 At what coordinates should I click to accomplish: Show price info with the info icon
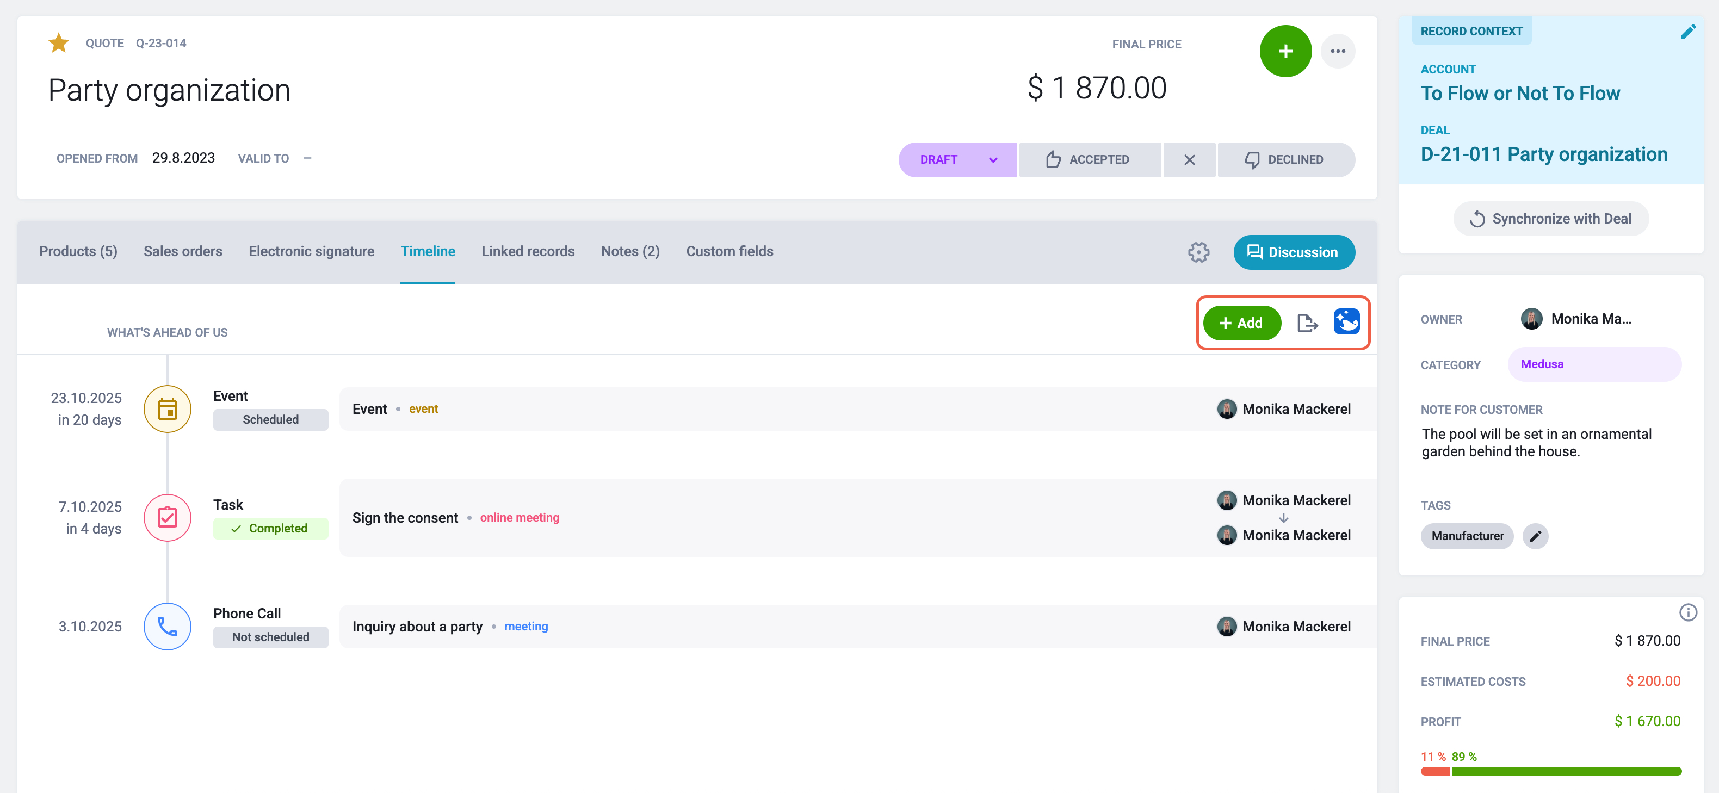pos(1687,612)
